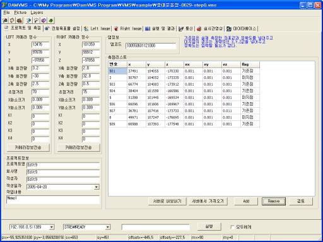Viewport: 323px width, 242px height.
Task: Click the LEFT camera Y field
Action: click(40, 52)
